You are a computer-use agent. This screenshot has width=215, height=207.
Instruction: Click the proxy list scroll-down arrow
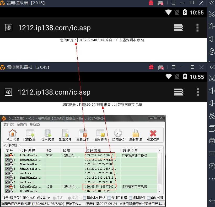159,191
